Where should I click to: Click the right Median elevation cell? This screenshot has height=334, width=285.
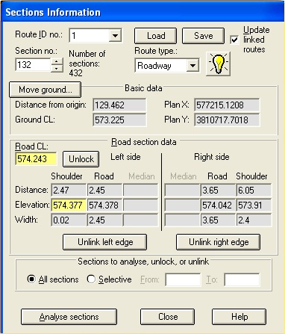click(x=182, y=205)
